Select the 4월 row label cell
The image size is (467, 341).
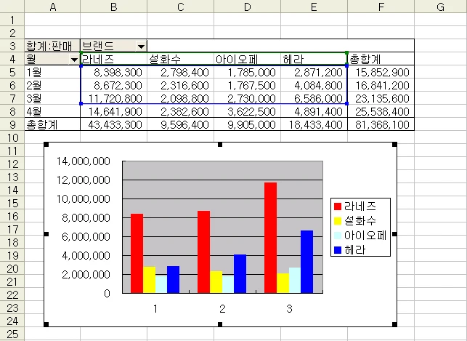tap(52, 111)
